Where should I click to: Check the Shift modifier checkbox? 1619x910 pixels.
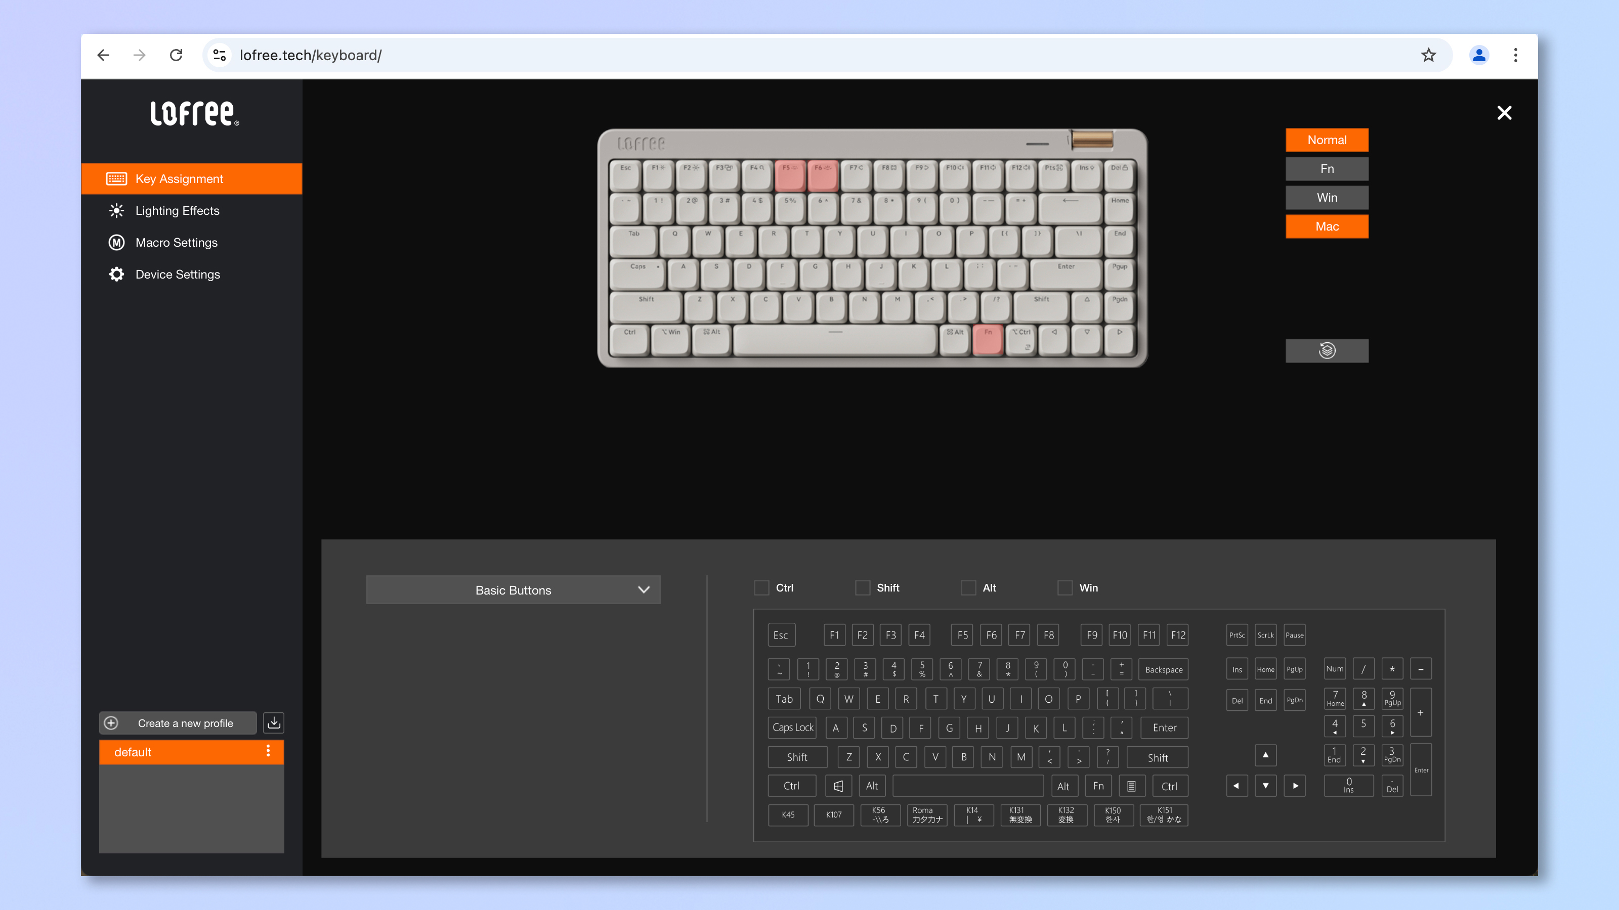(x=863, y=588)
